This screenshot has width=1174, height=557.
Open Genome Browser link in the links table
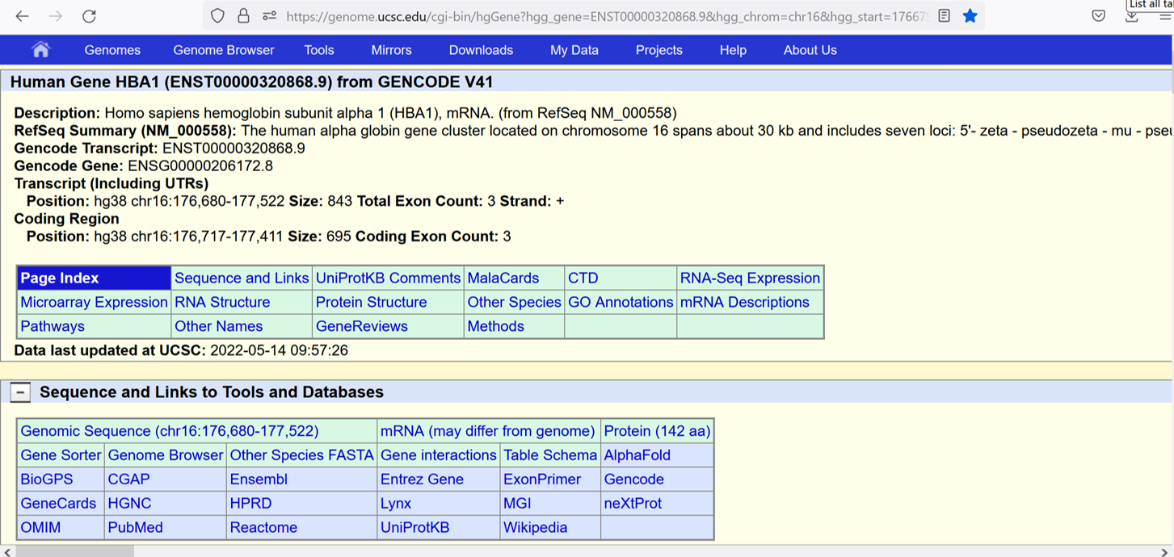[x=166, y=455]
